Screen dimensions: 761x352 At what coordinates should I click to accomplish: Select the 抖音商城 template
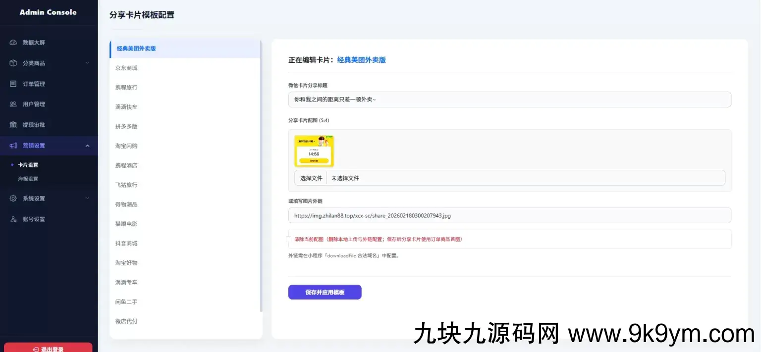pyautogui.click(x=185, y=244)
